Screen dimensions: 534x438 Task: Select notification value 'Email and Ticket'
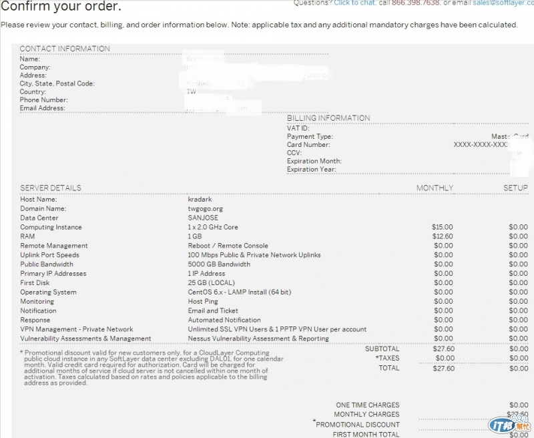point(213,310)
